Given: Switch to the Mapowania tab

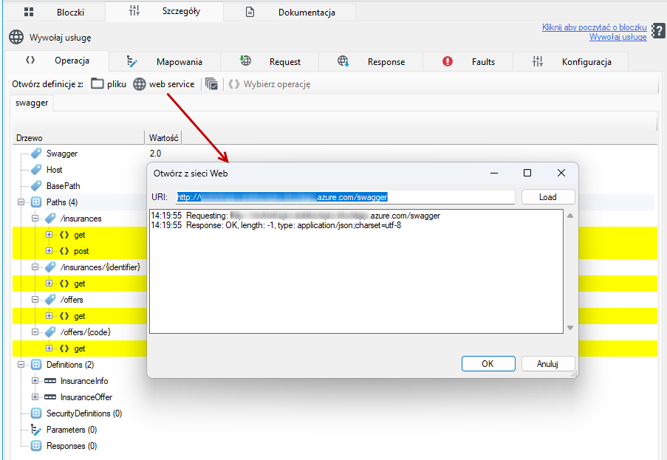Looking at the screenshot, I should [x=165, y=61].
